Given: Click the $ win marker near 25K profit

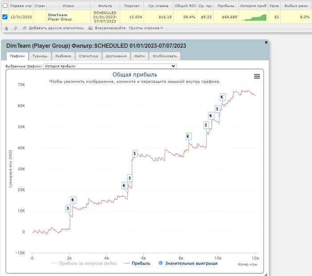Looking at the screenshot, I should point(130,178).
